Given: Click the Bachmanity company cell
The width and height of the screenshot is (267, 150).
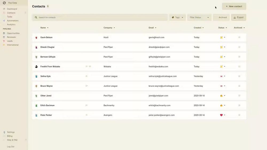Looking at the screenshot, I should 109,105.
